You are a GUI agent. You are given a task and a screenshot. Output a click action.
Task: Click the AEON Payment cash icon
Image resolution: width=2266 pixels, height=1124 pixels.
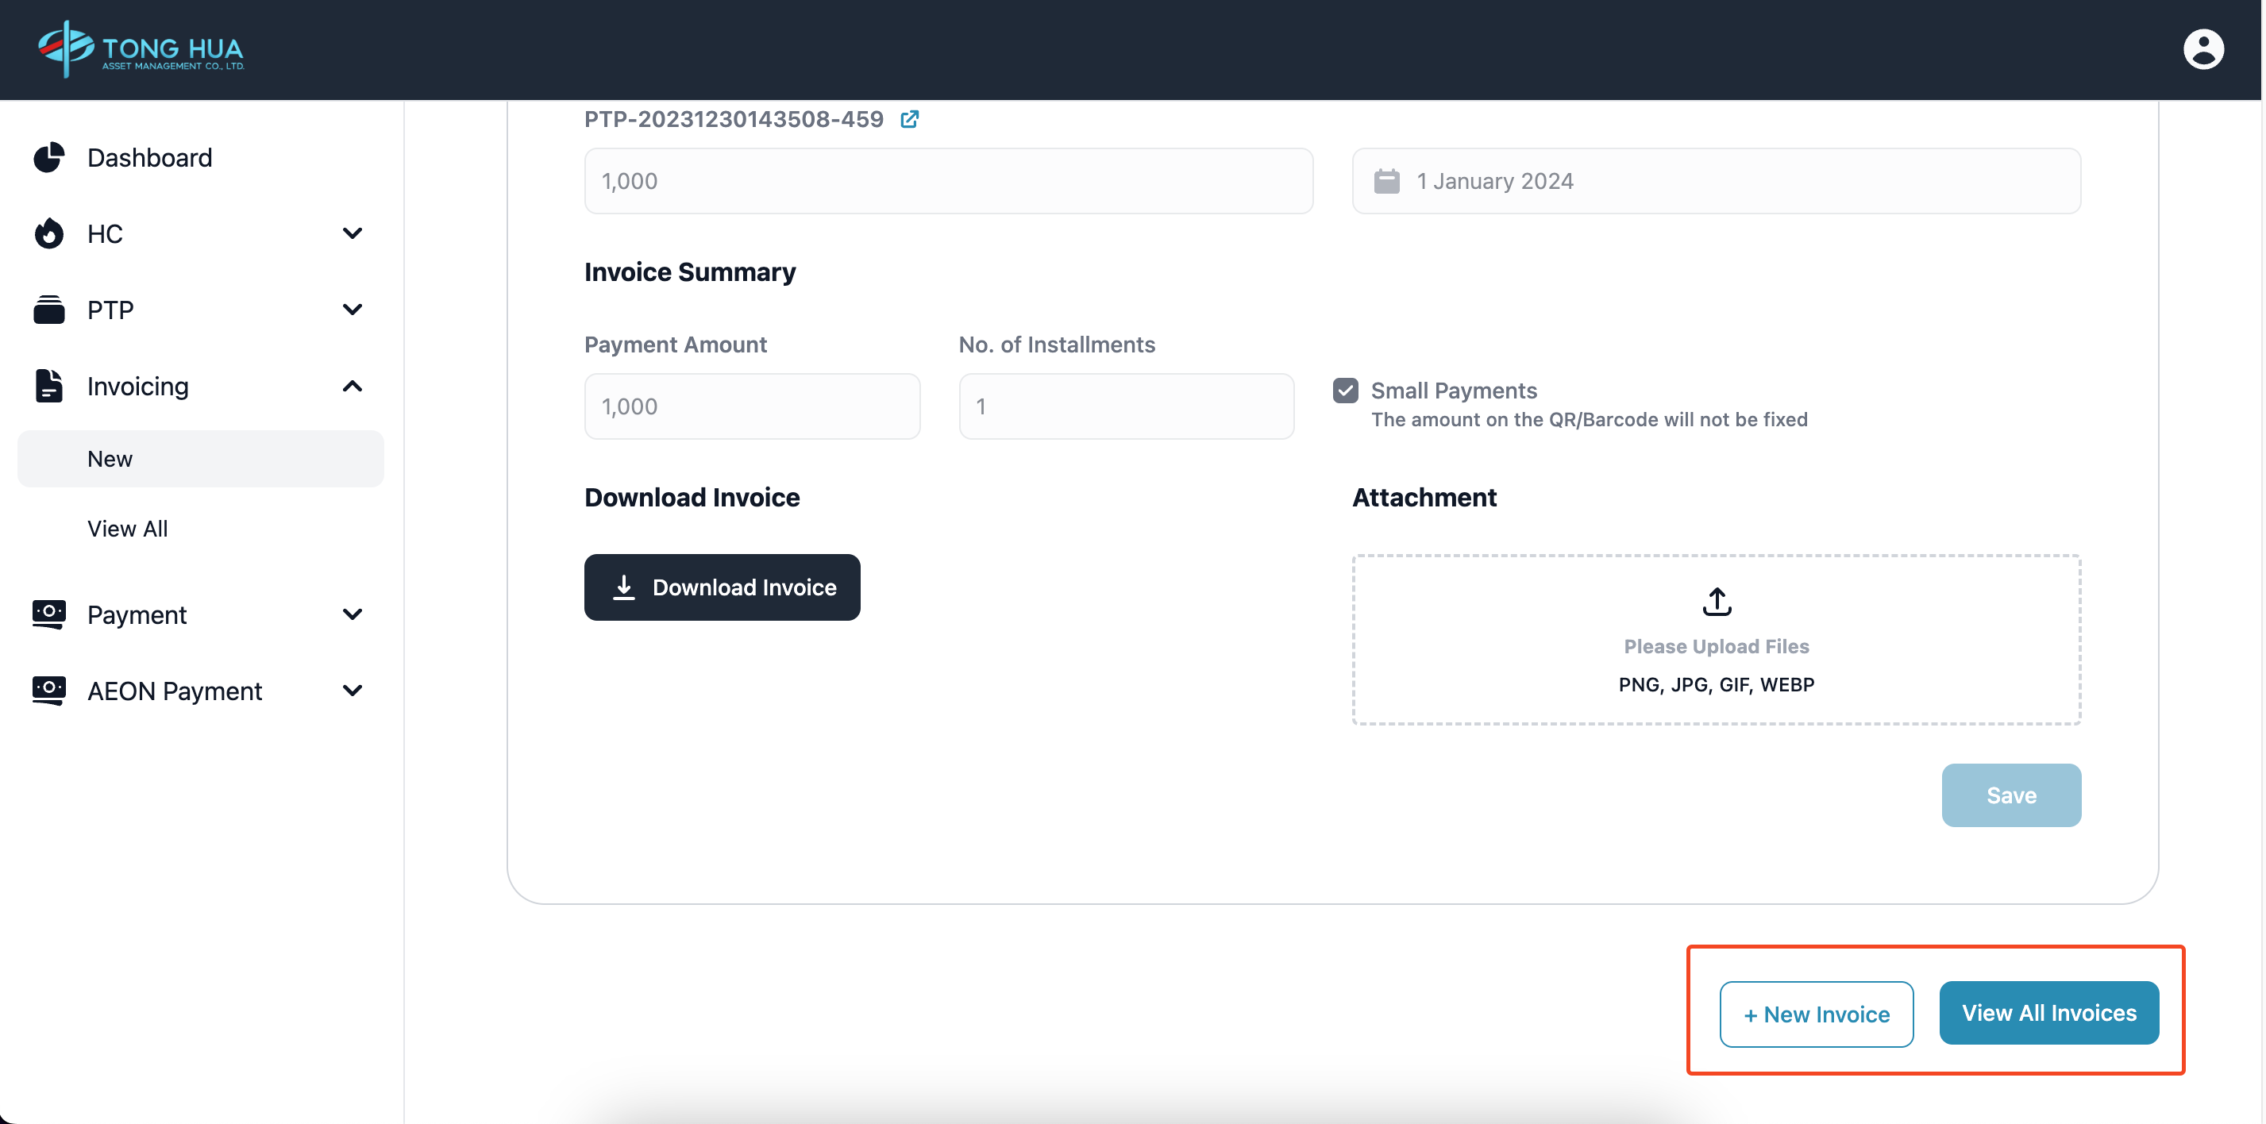click(x=49, y=691)
